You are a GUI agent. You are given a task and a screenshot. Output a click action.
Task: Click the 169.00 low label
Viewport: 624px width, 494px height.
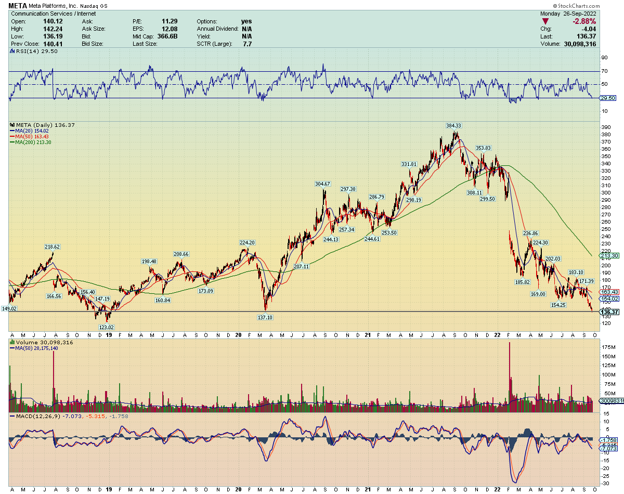click(x=538, y=294)
